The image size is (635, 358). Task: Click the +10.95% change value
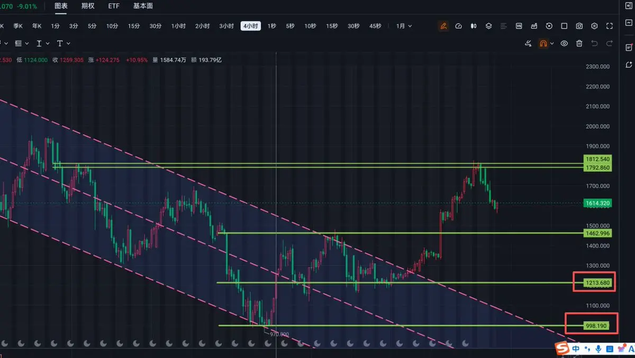(137, 60)
